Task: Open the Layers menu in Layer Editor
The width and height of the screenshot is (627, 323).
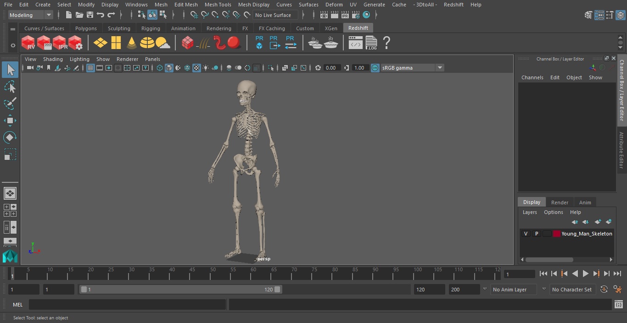Action: click(x=530, y=212)
